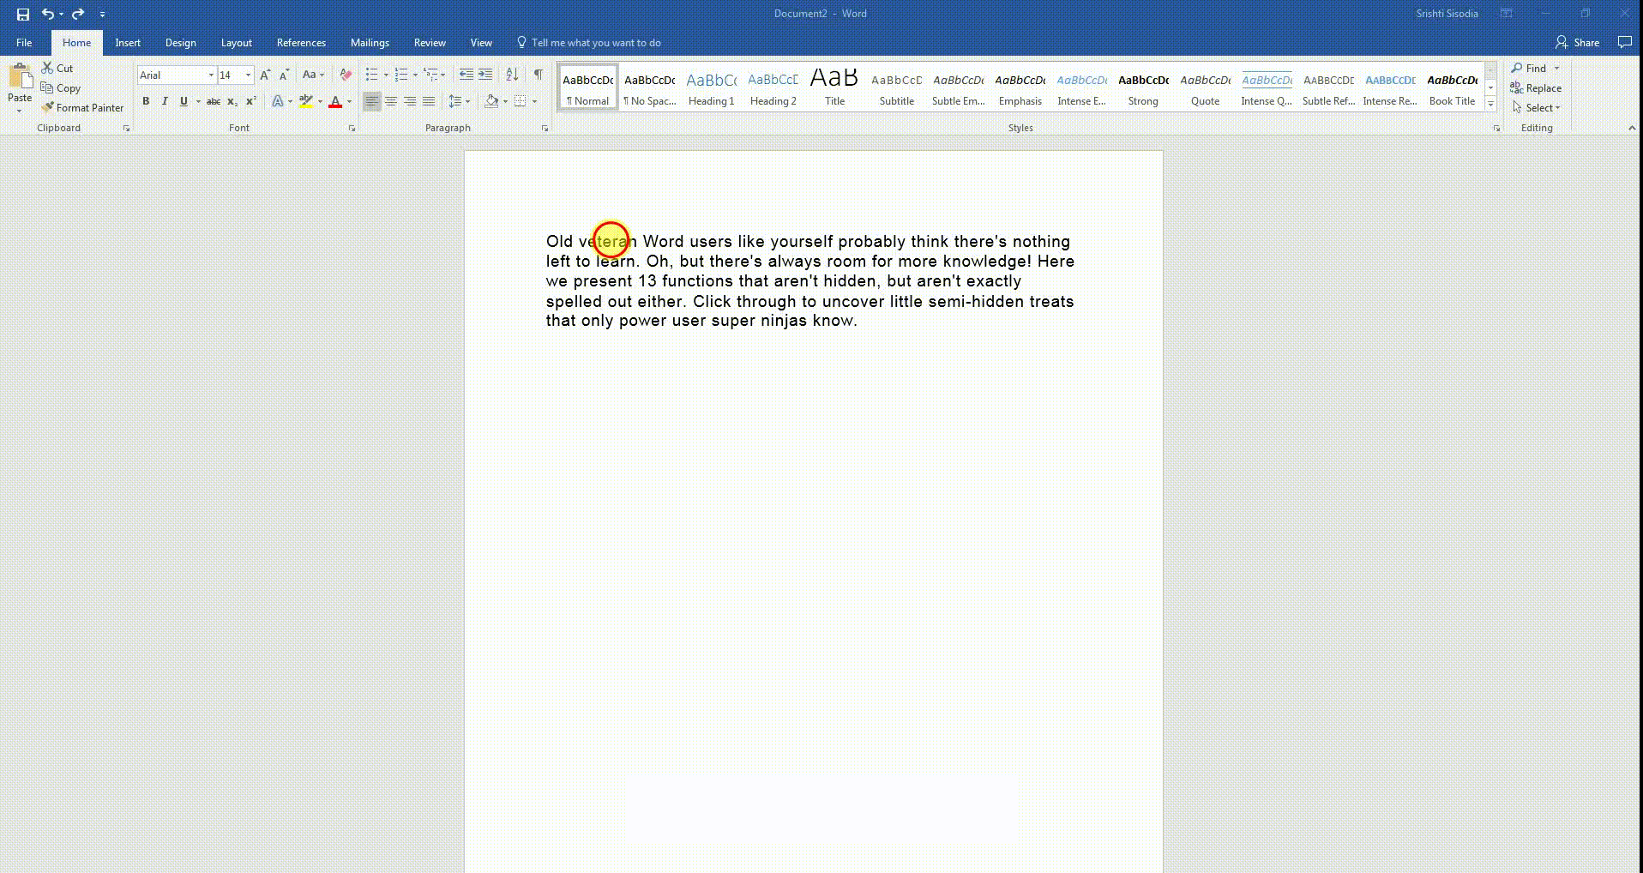Click the Replace button

[x=1536, y=87]
